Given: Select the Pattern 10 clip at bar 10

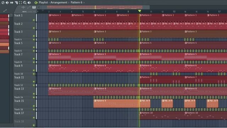Looking at the screenshot, I should point(162,116).
